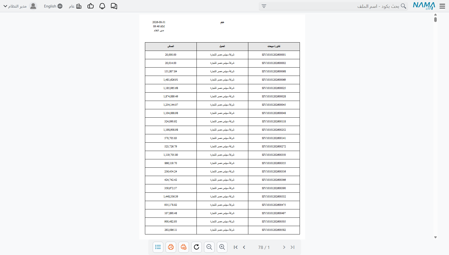The image size is (449, 255).
Task: Click the vertical scrollbar thumb
Action: (x=435, y=19)
